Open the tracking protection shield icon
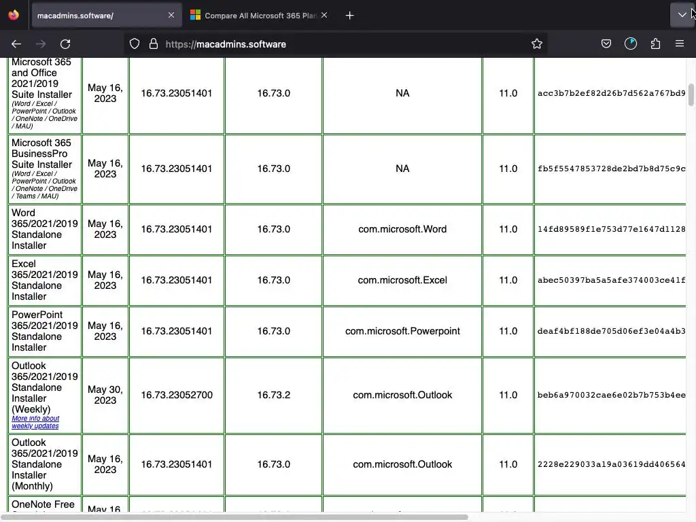Viewport: 696px width, 522px height. pyautogui.click(x=135, y=43)
